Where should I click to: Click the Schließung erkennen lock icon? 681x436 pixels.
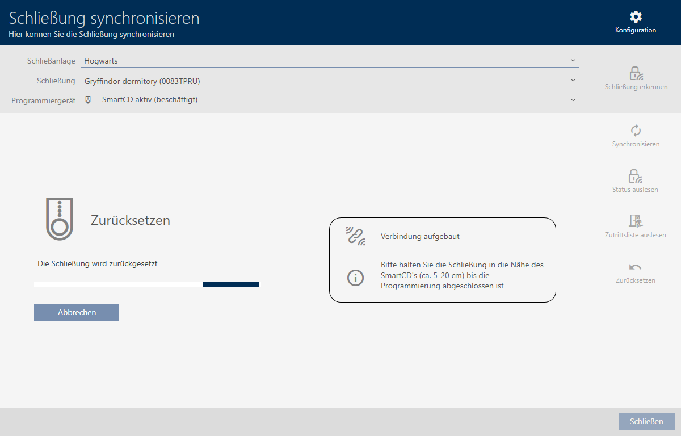(x=636, y=74)
